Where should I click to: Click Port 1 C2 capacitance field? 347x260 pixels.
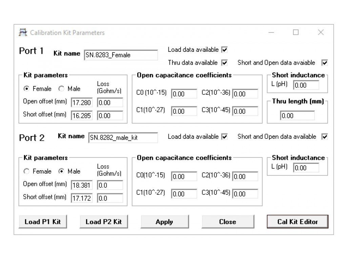(245, 94)
